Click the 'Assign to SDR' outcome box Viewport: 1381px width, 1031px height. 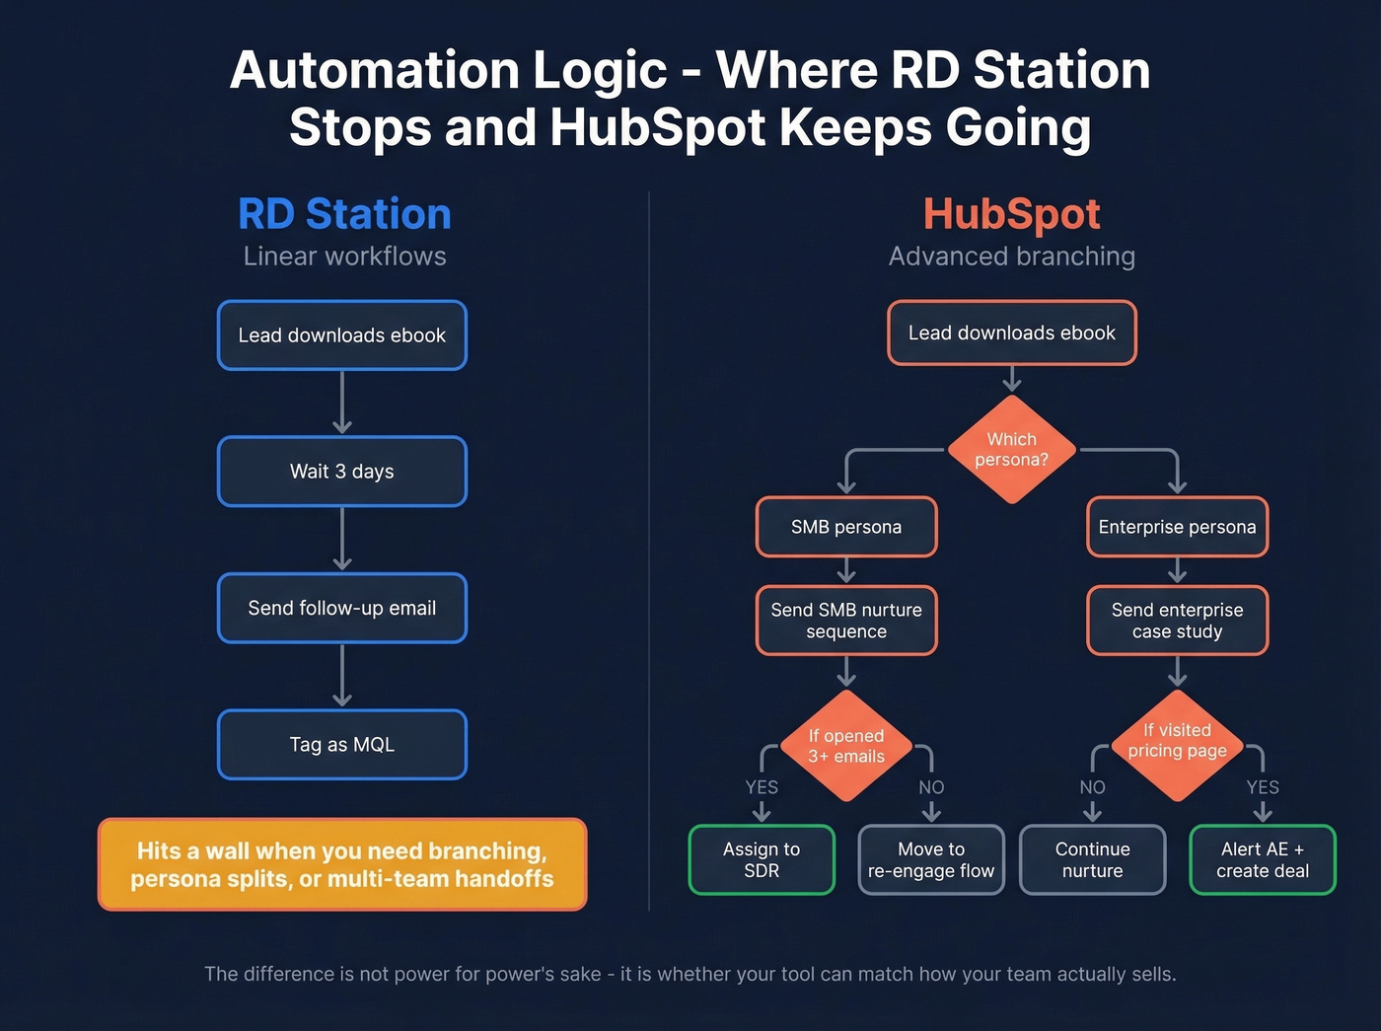(x=761, y=859)
